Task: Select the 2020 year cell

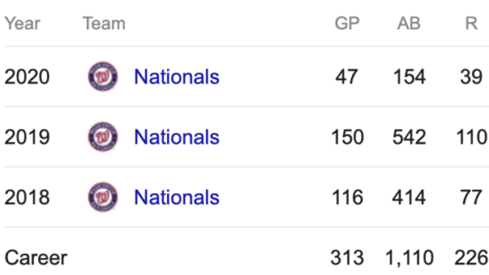Action: (x=27, y=77)
